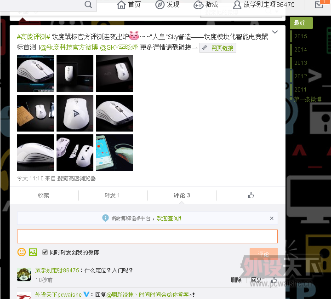Open thumbnail with phone app and mouse
The width and height of the screenshot is (331, 299).
[x=114, y=153]
